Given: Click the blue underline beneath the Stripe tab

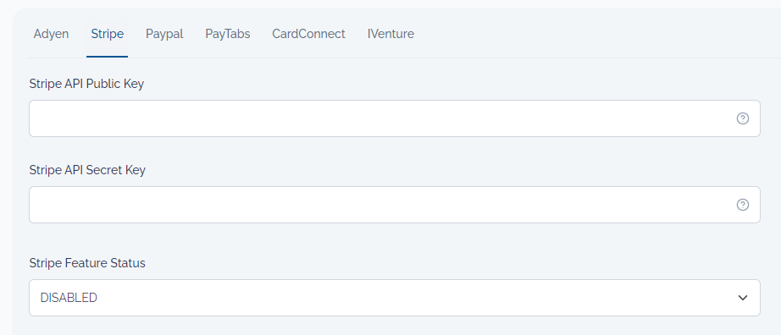Looking at the screenshot, I should 107,56.
